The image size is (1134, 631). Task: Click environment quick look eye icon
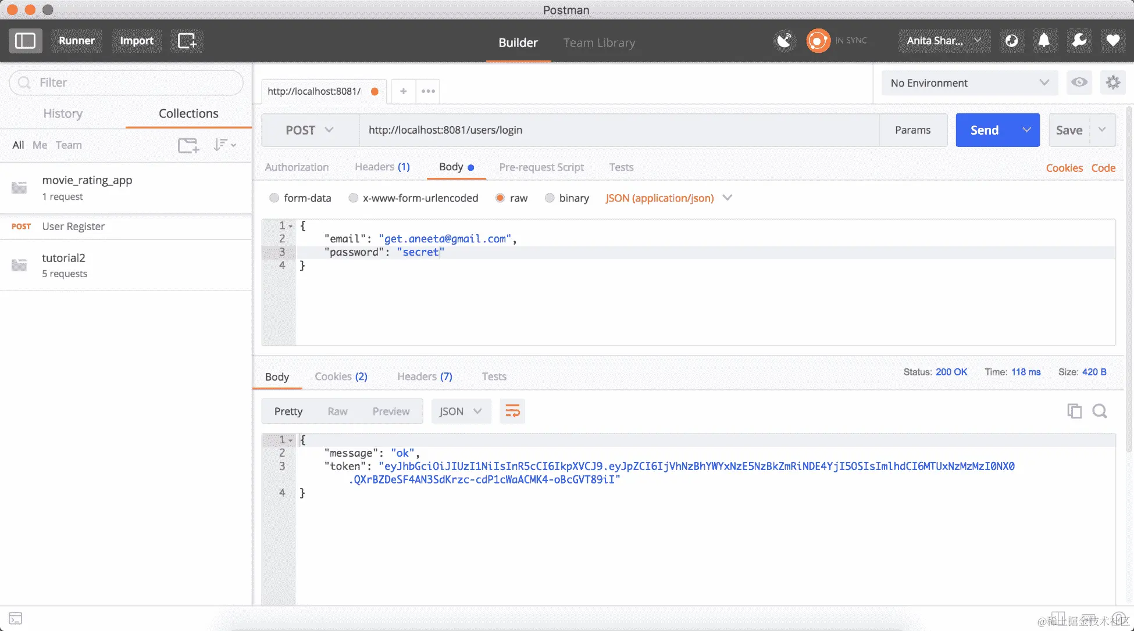pyautogui.click(x=1079, y=83)
